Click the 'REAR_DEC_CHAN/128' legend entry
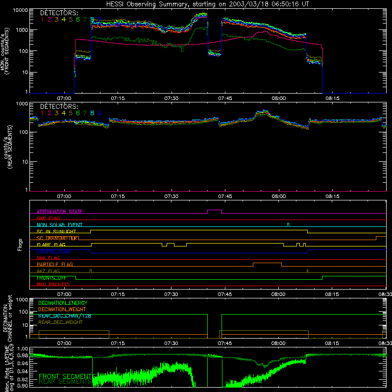The image size is (392, 392). tap(65, 316)
